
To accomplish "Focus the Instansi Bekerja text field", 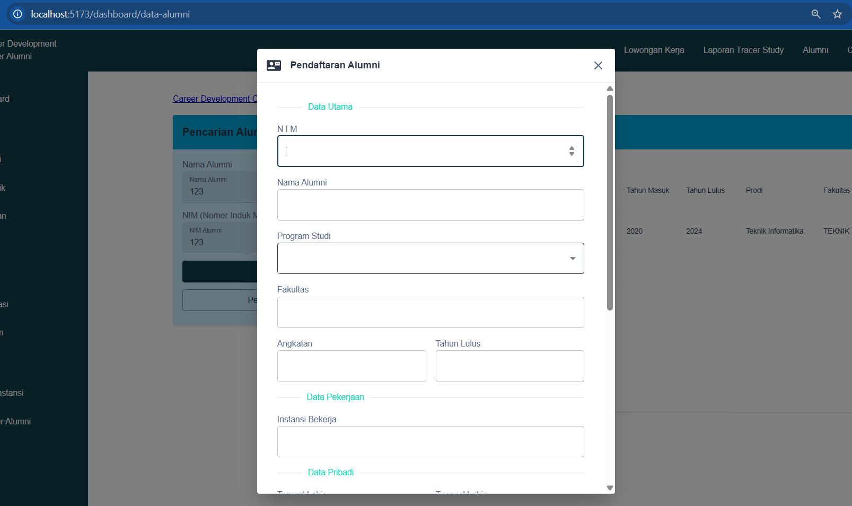I will pyautogui.click(x=430, y=441).
